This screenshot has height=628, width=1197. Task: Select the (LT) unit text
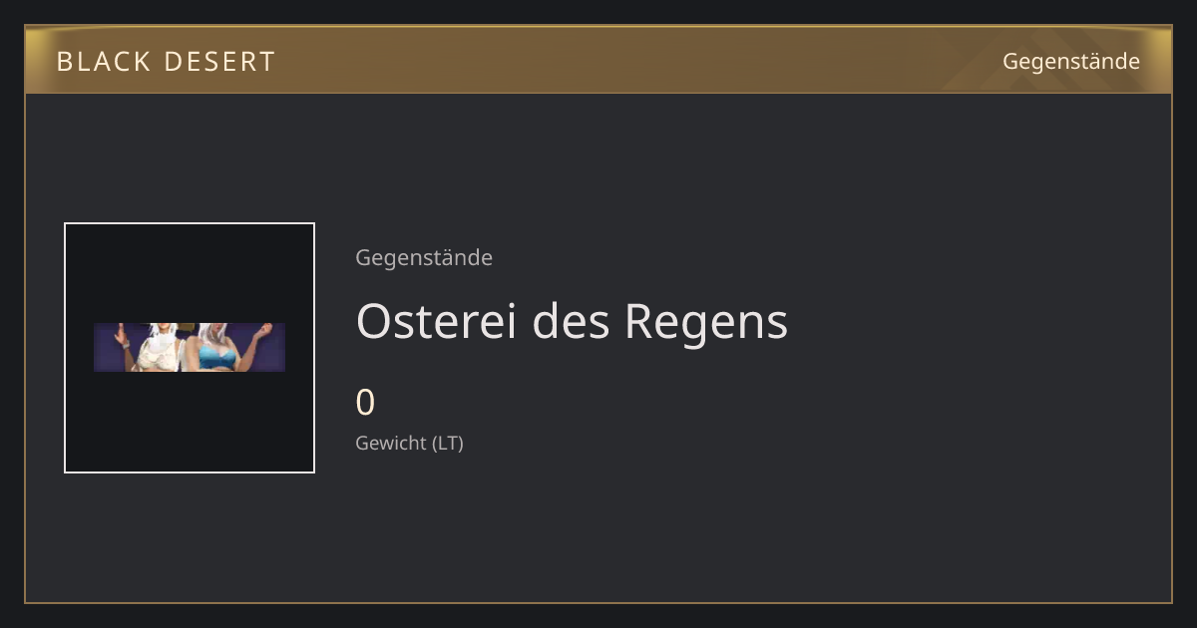click(448, 444)
